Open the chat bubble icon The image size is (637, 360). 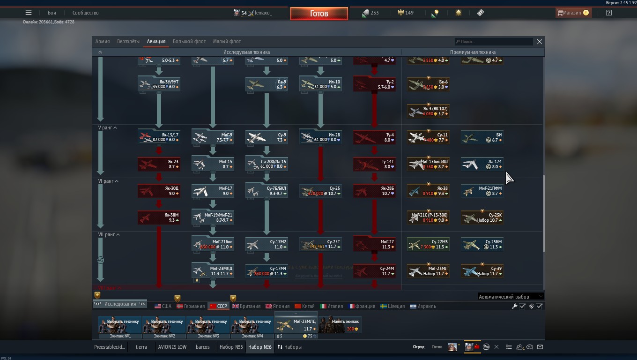click(x=530, y=347)
